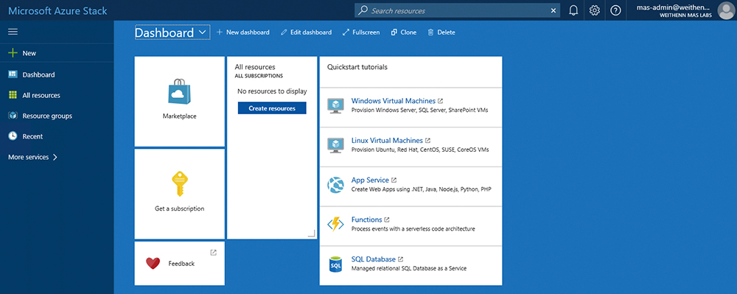The image size is (737, 294).
Task: Click Edit dashboard in the toolbar
Action: tap(306, 32)
